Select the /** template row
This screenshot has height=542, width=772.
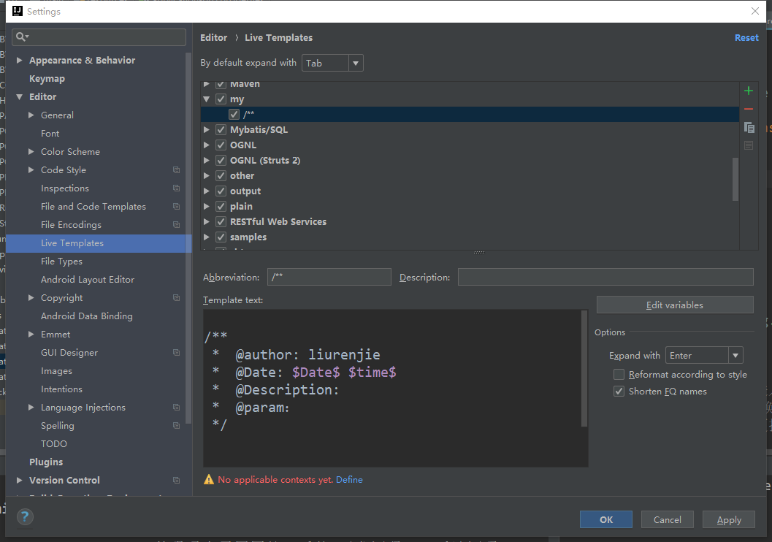(470, 114)
